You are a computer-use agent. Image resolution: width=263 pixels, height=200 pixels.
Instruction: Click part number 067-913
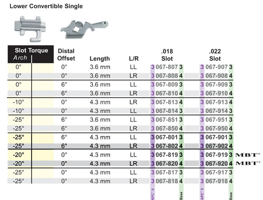click(x=216, y=102)
